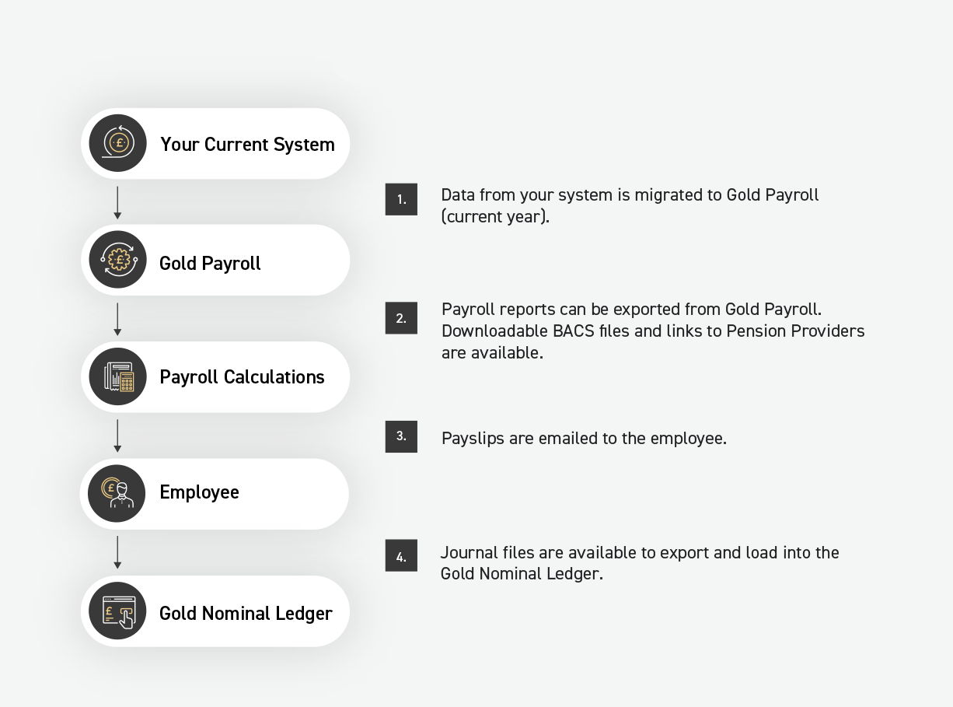The width and height of the screenshot is (953, 707).
Task: Click the Your Current System label
Action: pyautogui.click(x=247, y=145)
